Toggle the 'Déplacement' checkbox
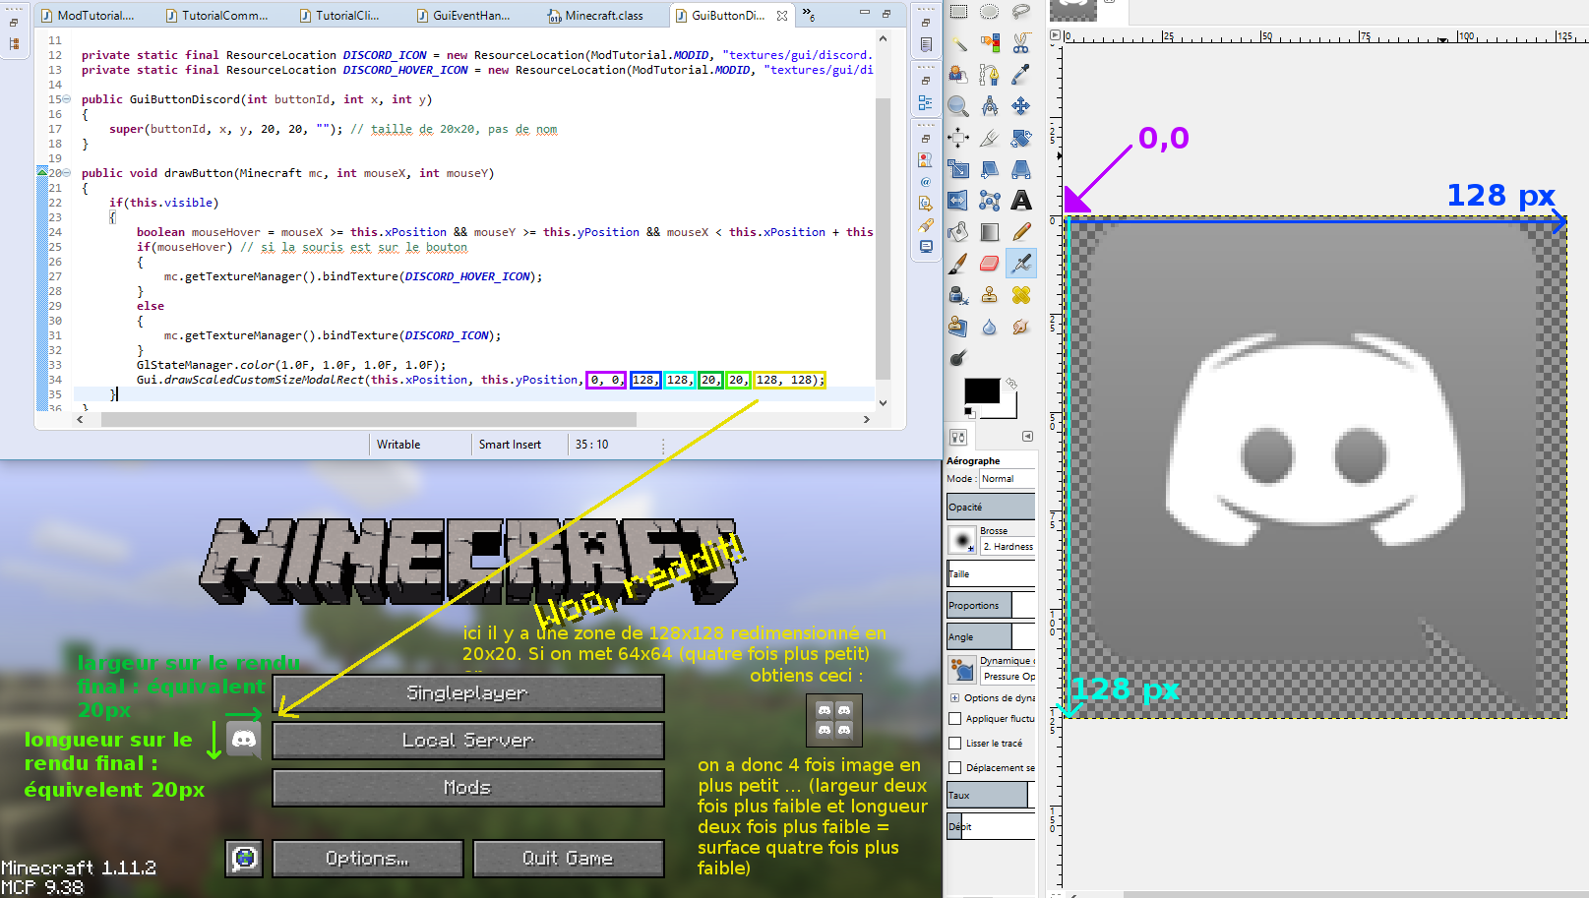Screen dimensions: 1589x898 click(954, 768)
